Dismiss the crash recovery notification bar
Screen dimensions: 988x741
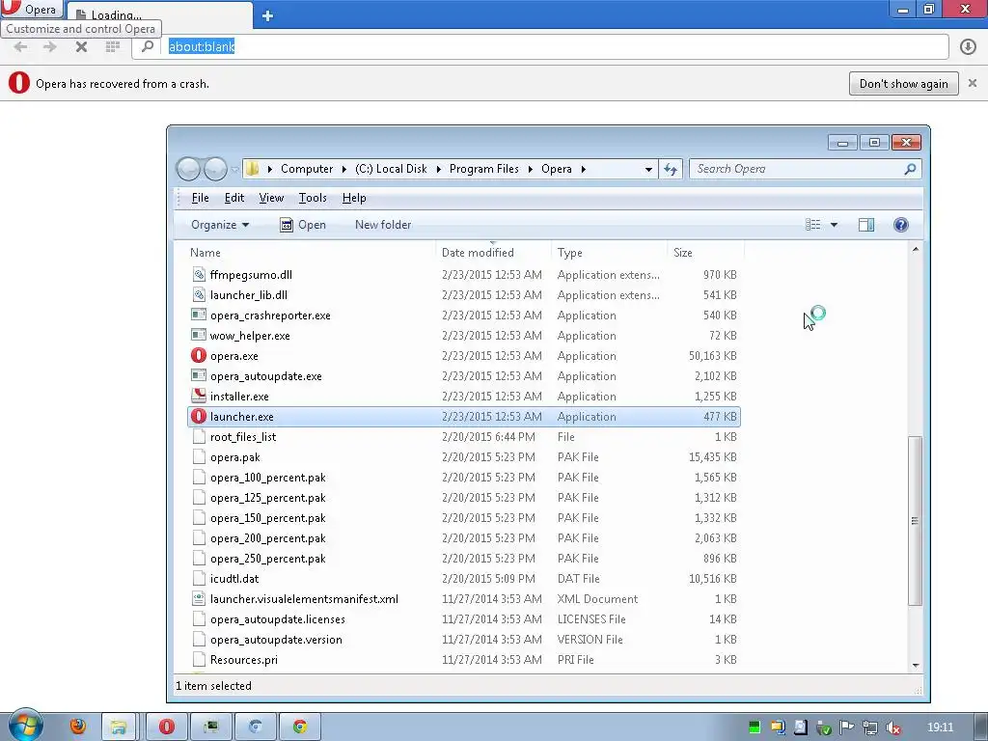tap(973, 83)
